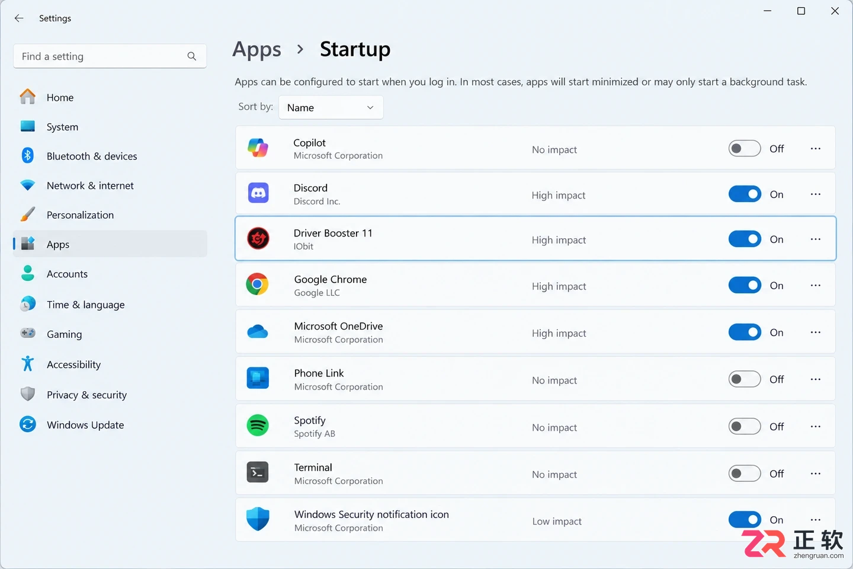Click the Microsoft OneDrive cloud icon
853x569 pixels.
click(x=258, y=331)
